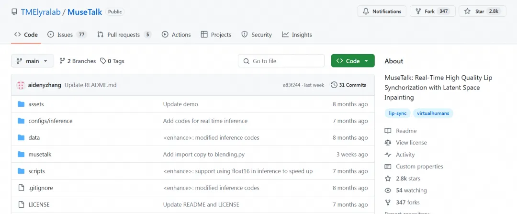Click the Activity pulse icon in About
517x214 pixels.
(388, 155)
